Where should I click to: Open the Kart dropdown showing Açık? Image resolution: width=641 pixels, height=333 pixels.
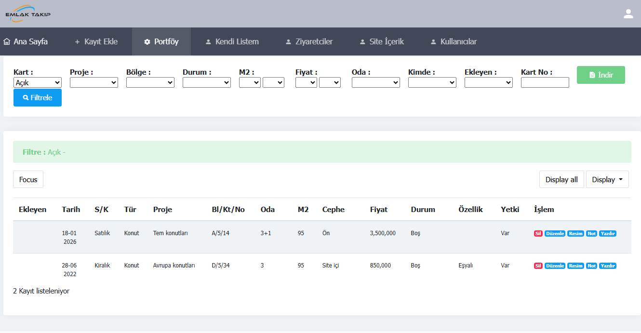click(38, 83)
